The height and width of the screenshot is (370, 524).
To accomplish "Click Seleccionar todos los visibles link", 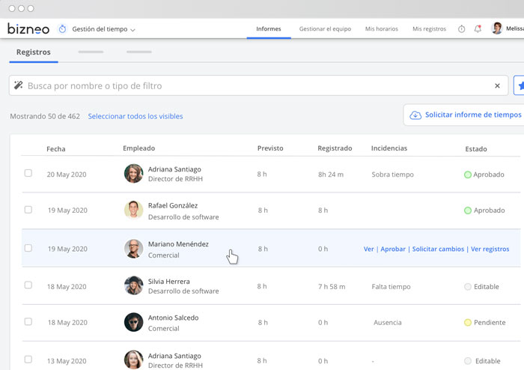I will click(135, 116).
